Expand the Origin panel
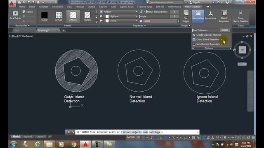The height and width of the screenshot is (148, 264). click(186, 25)
